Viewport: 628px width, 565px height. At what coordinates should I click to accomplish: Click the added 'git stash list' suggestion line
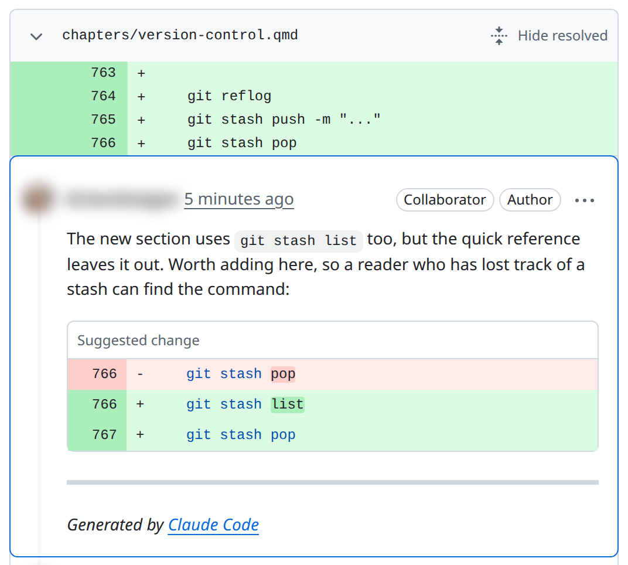coord(332,404)
